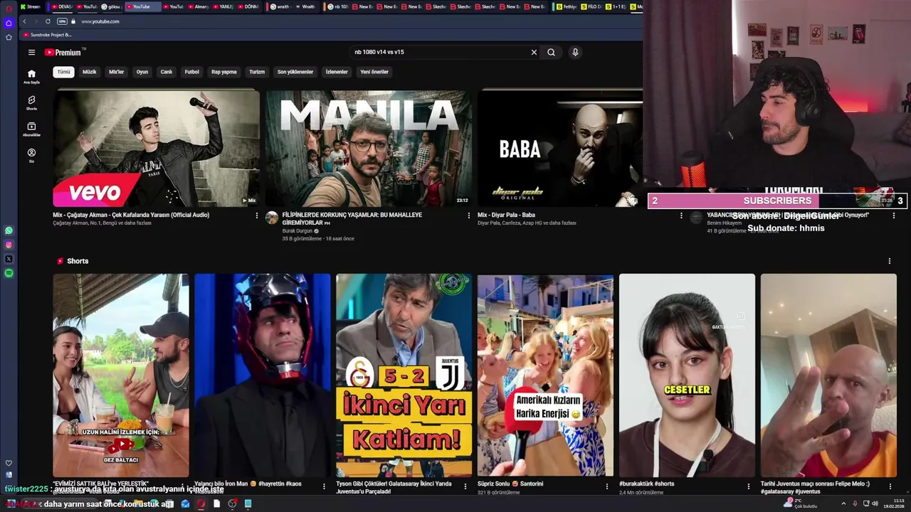
Task: Switch to the Stream browser tab
Action: [x=31, y=6]
